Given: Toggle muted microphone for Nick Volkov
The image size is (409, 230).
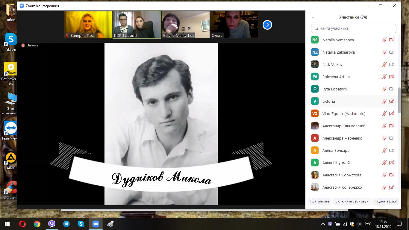Looking at the screenshot, I should 384,64.
